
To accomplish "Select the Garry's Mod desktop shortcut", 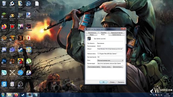I will 4,85.
